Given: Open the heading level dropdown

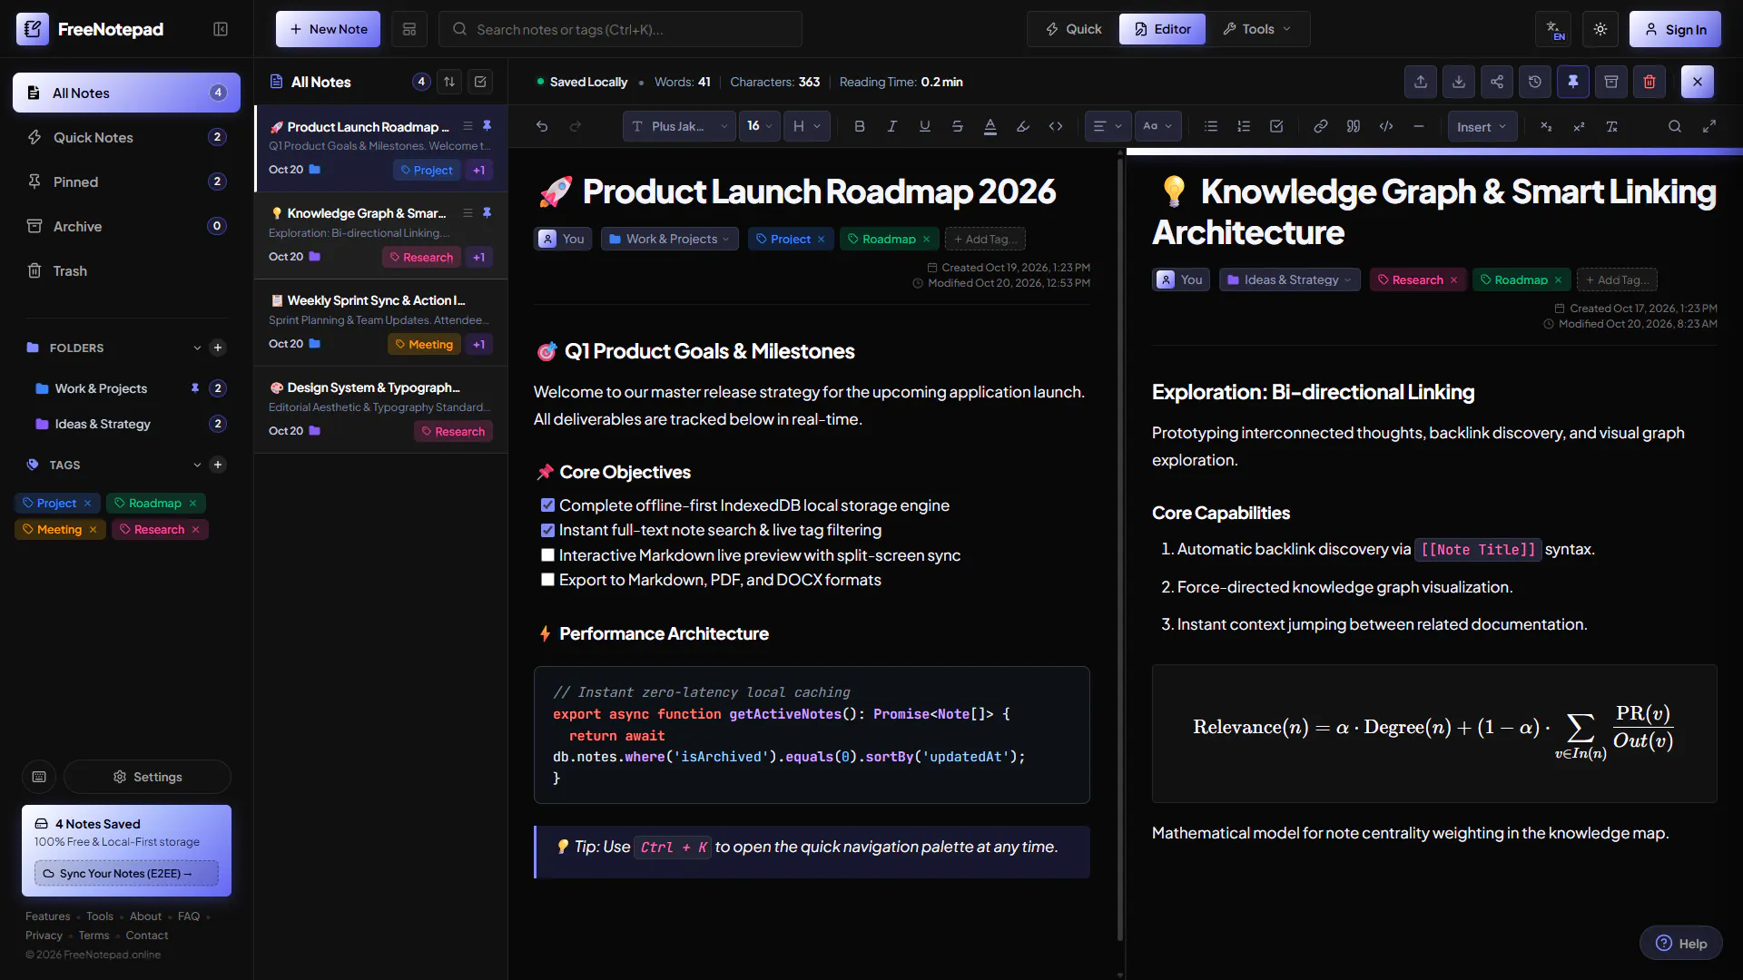Looking at the screenshot, I should pyautogui.click(x=806, y=127).
